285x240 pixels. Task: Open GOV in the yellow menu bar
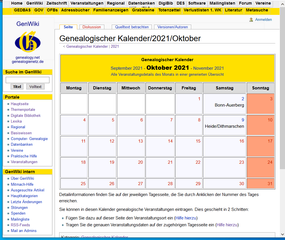click(39, 10)
